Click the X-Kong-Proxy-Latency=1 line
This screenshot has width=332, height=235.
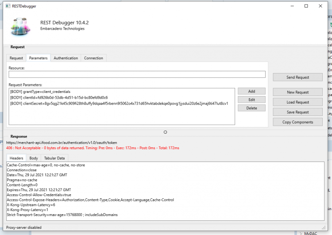pos(27,210)
